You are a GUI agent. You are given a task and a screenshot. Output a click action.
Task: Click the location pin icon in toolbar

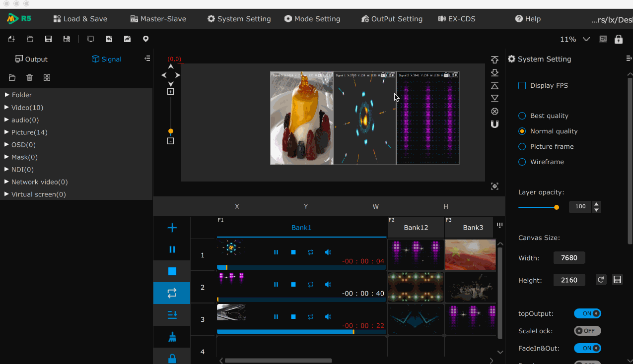[145, 39]
